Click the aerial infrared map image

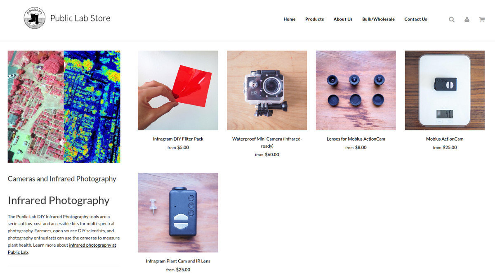coord(64,107)
